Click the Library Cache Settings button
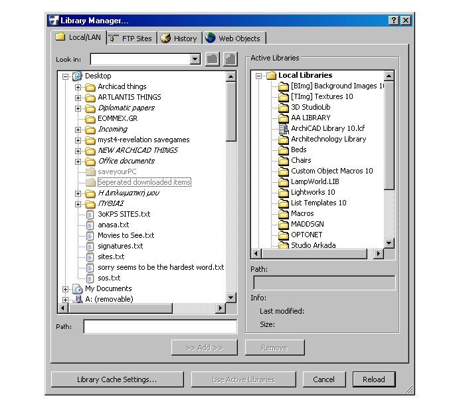 pos(118,379)
